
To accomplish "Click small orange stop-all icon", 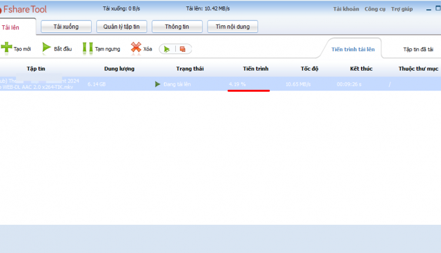I will click(182, 49).
